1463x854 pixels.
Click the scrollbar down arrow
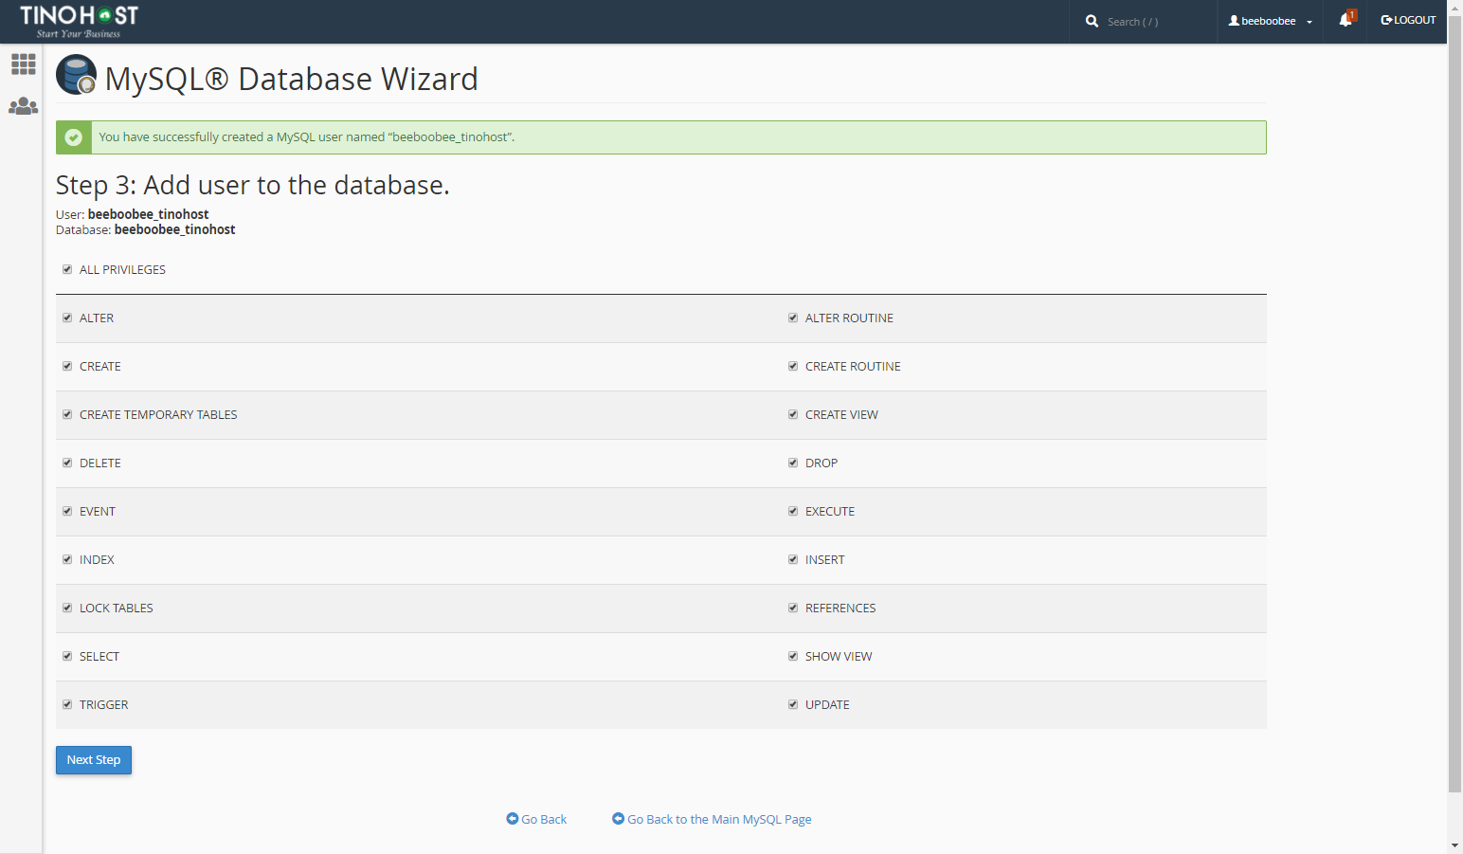[1454, 845]
